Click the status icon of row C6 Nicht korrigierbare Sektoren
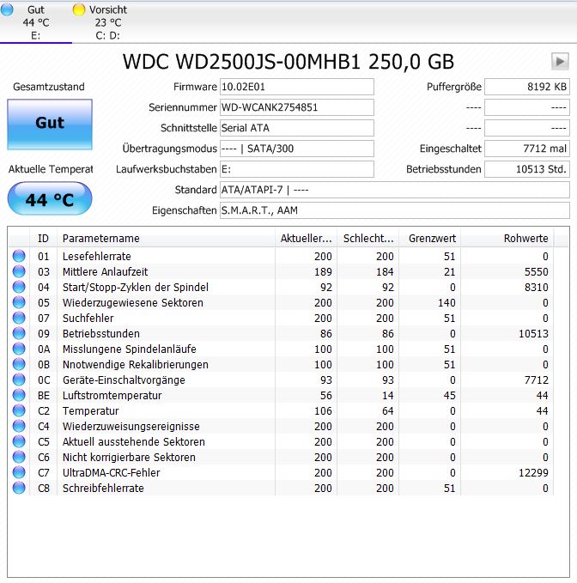Viewport: 577px width, 583px height. pyautogui.click(x=19, y=457)
